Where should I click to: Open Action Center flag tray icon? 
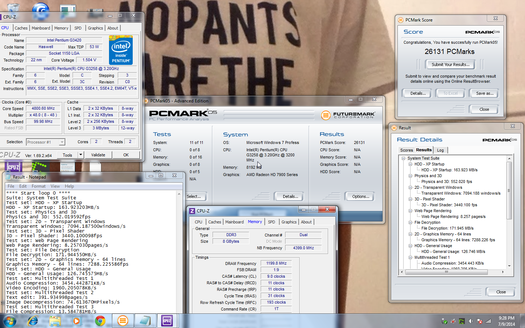click(x=479, y=321)
